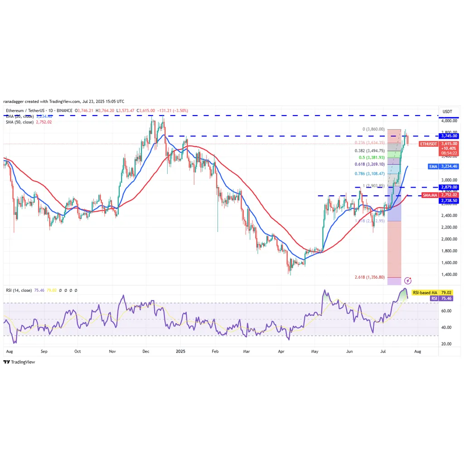Click the red ETHUSDT price tag
Viewport: 464px width, 464px height.
429,144
